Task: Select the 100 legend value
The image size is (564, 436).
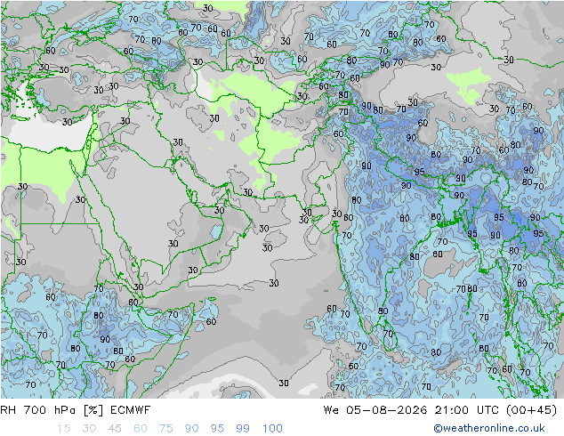Action: (x=272, y=429)
